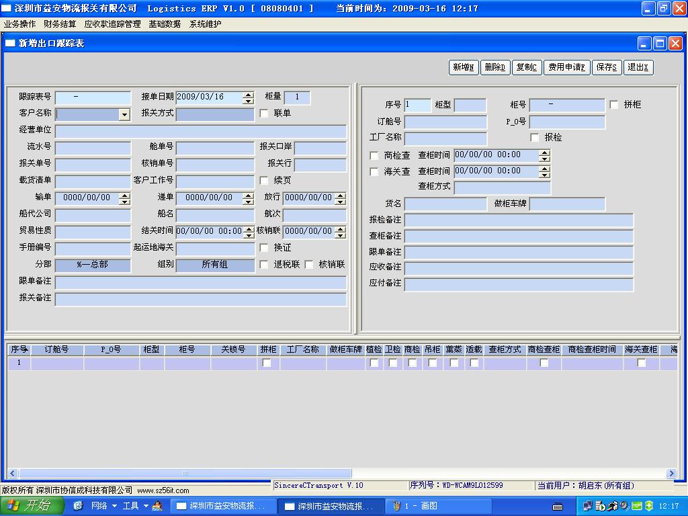Screen dimensions: 688x516
Task: Tick the 拼柜 checkbox beside 柜号
Action: point(614,105)
